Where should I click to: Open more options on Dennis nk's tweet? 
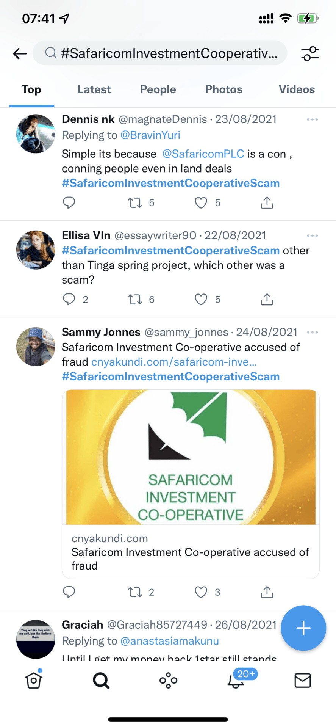pos(312,119)
